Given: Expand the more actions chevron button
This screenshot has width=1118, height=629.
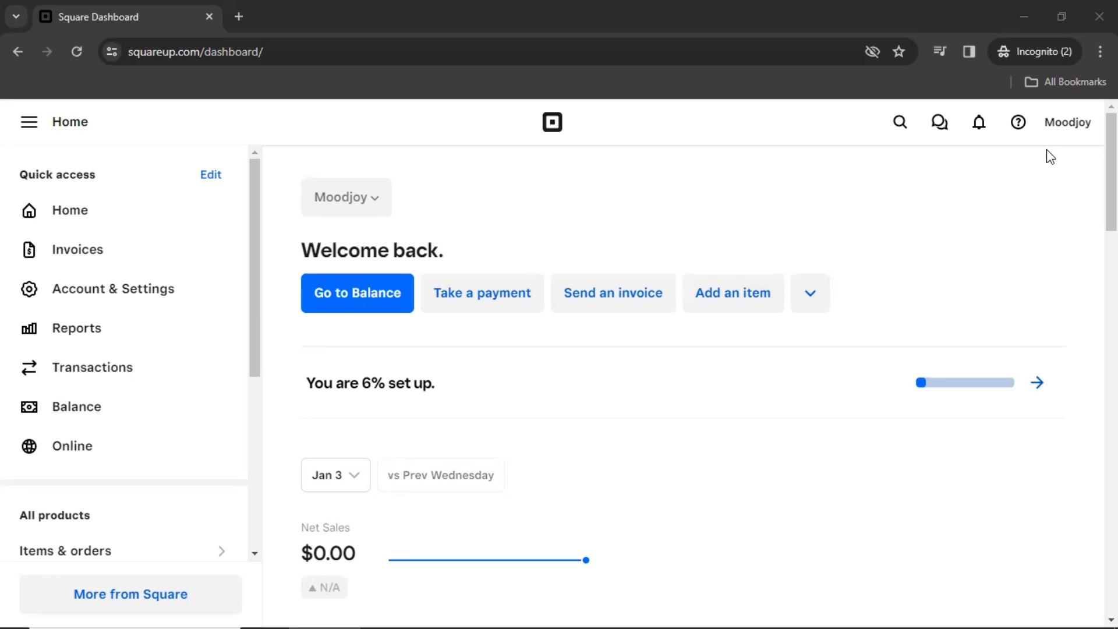Looking at the screenshot, I should click(809, 292).
